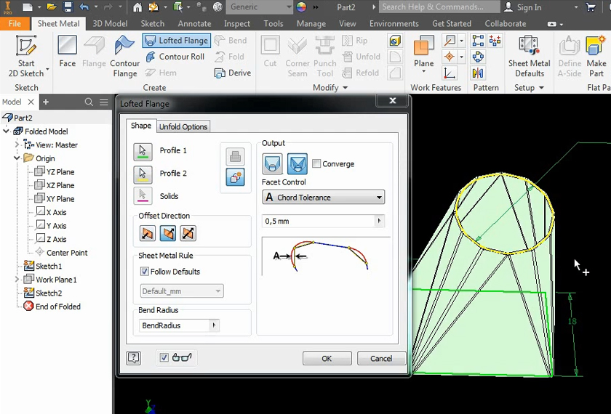Image resolution: width=611 pixels, height=414 pixels.
Task: Open the 3D Model ribbon tab
Action: pyautogui.click(x=110, y=23)
